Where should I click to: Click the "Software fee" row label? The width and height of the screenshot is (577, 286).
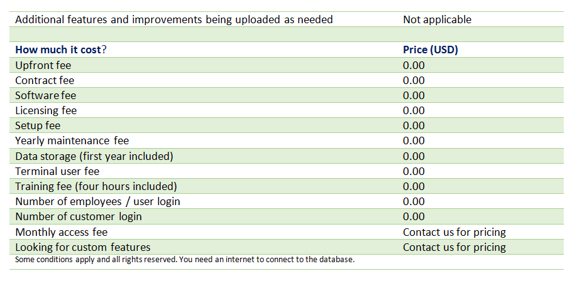coord(46,95)
